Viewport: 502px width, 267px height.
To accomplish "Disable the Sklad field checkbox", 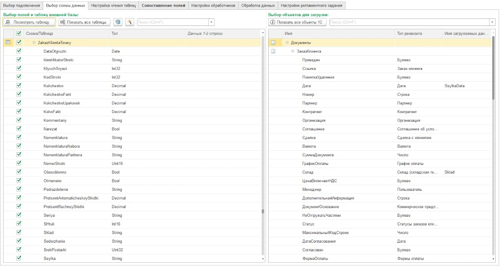I will click(x=18, y=232).
